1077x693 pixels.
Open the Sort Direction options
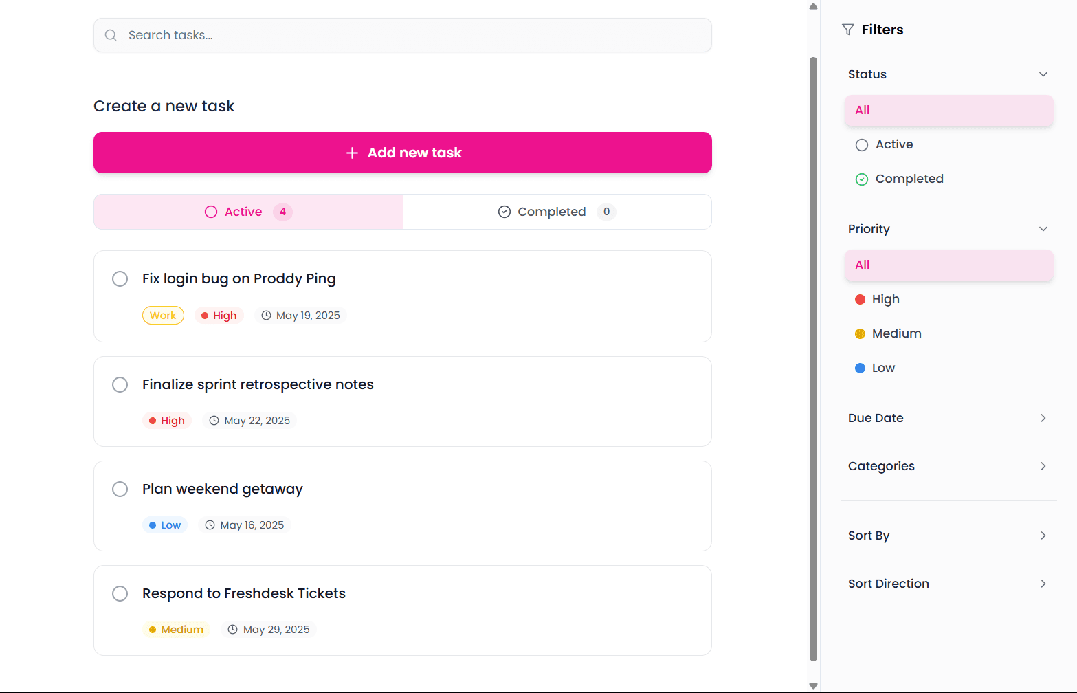(x=948, y=583)
